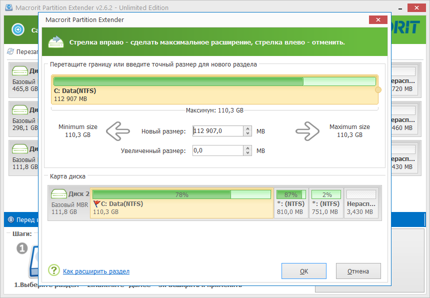
Task: Click the enlarged size input field
Action: point(217,150)
